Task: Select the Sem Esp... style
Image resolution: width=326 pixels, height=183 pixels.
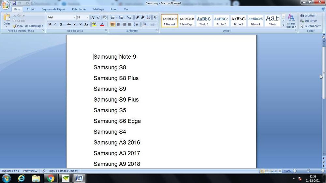Action: (187, 21)
